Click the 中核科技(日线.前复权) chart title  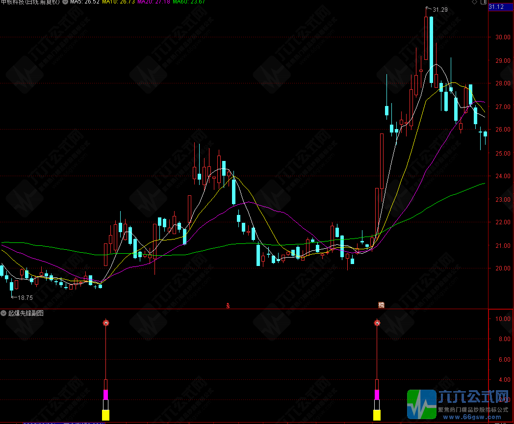point(30,2)
